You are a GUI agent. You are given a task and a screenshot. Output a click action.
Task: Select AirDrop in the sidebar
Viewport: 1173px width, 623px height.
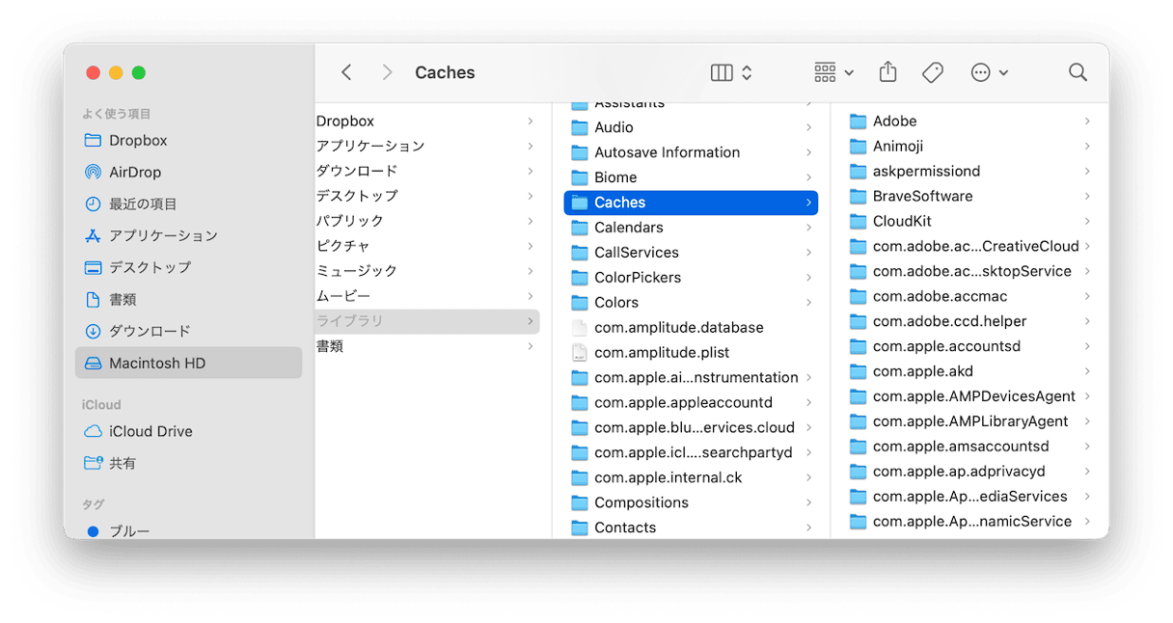[188, 172]
